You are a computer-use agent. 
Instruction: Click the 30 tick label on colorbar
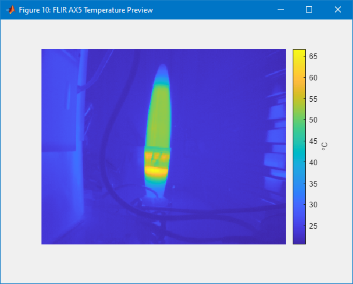tap(313, 204)
